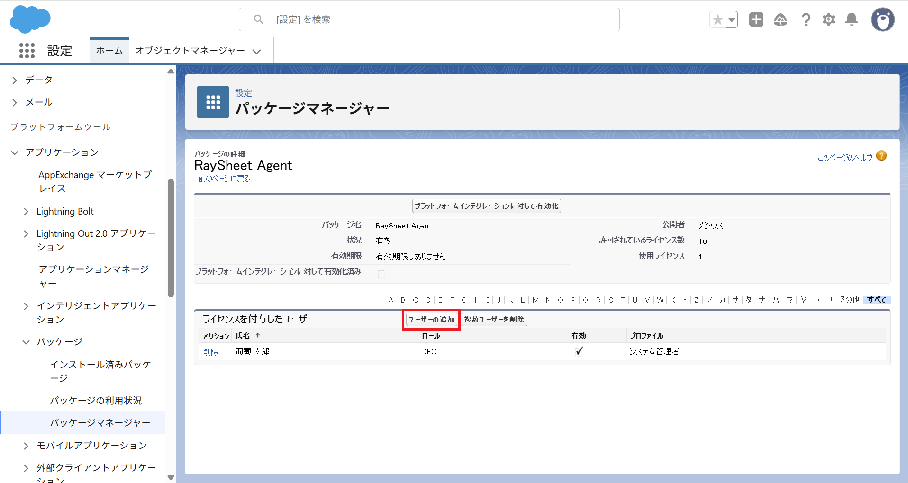Open the user profile avatar
This screenshot has height=483, width=908.
(882, 19)
